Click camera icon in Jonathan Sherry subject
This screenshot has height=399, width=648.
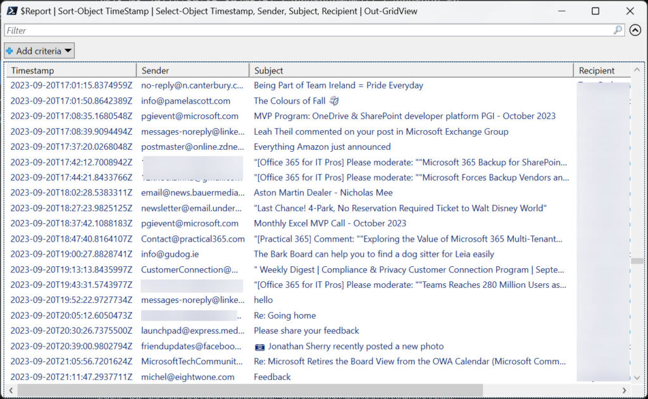(x=259, y=347)
